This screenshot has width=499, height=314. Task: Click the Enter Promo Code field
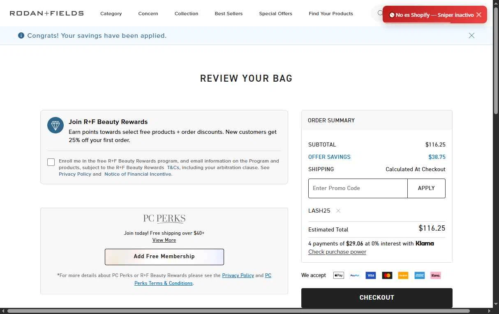click(358, 188)
